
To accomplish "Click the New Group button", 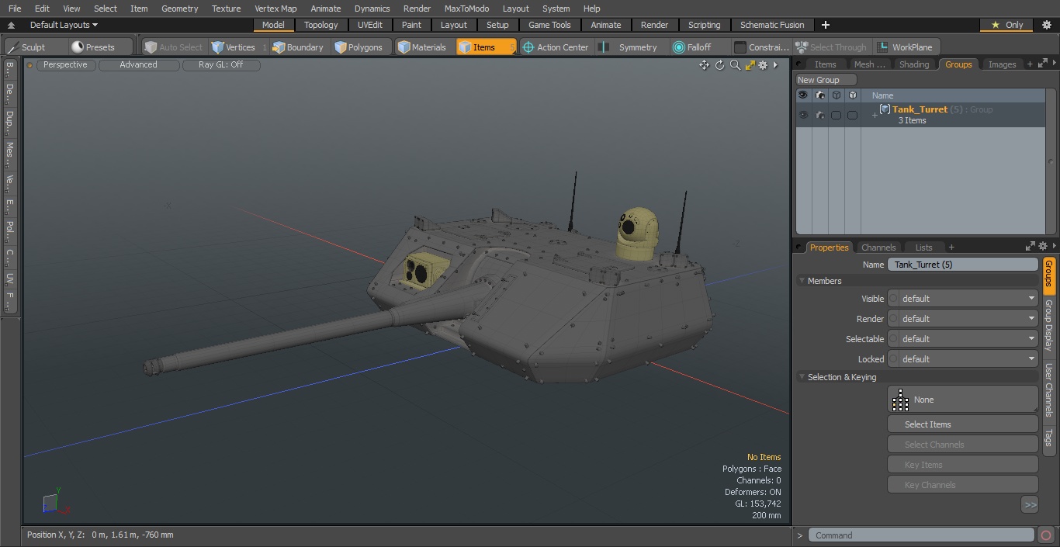I will pyautogui.click(x=826, y=80).
